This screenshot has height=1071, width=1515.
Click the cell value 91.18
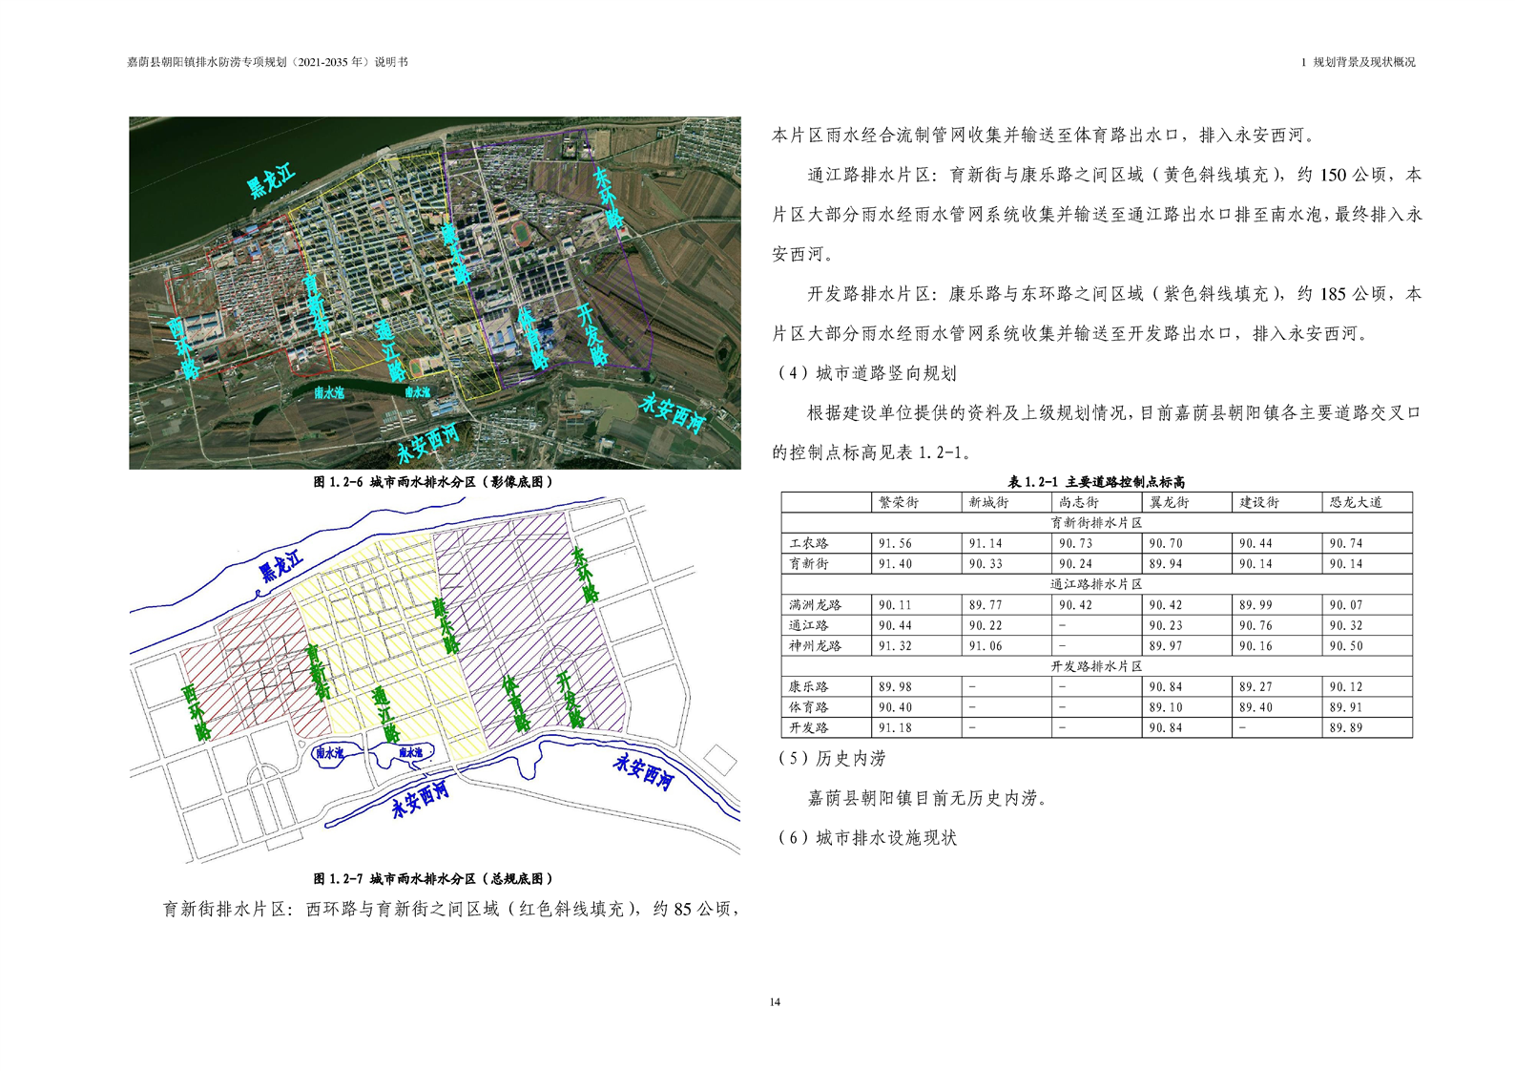(x=895, y=728)
